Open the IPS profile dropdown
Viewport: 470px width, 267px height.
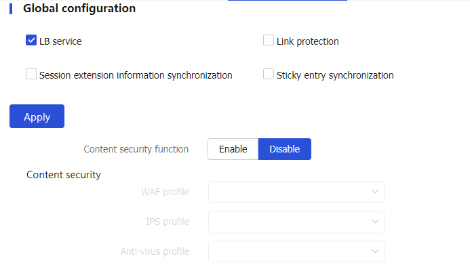(x=296, y=222)
